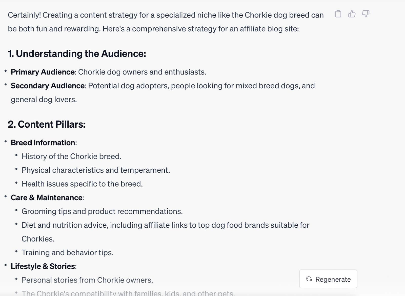This screenshot has height=296, width=405.
Task: Click "Physical characteristics and temperament." sub-bullet
Action: pos(96,170)
